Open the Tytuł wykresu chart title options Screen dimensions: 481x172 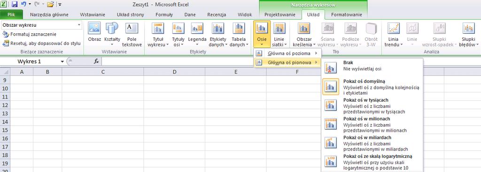click(x=158, y=34)
